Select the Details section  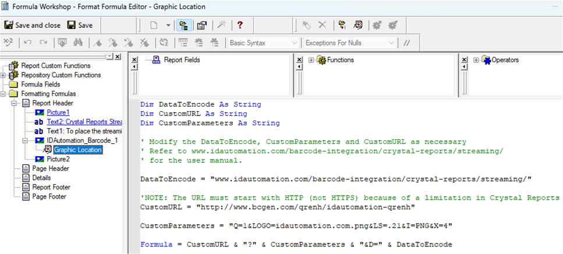(41, 178)
